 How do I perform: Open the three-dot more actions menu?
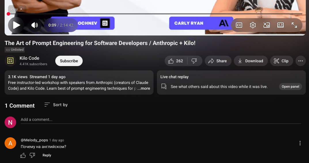[301, 61]
